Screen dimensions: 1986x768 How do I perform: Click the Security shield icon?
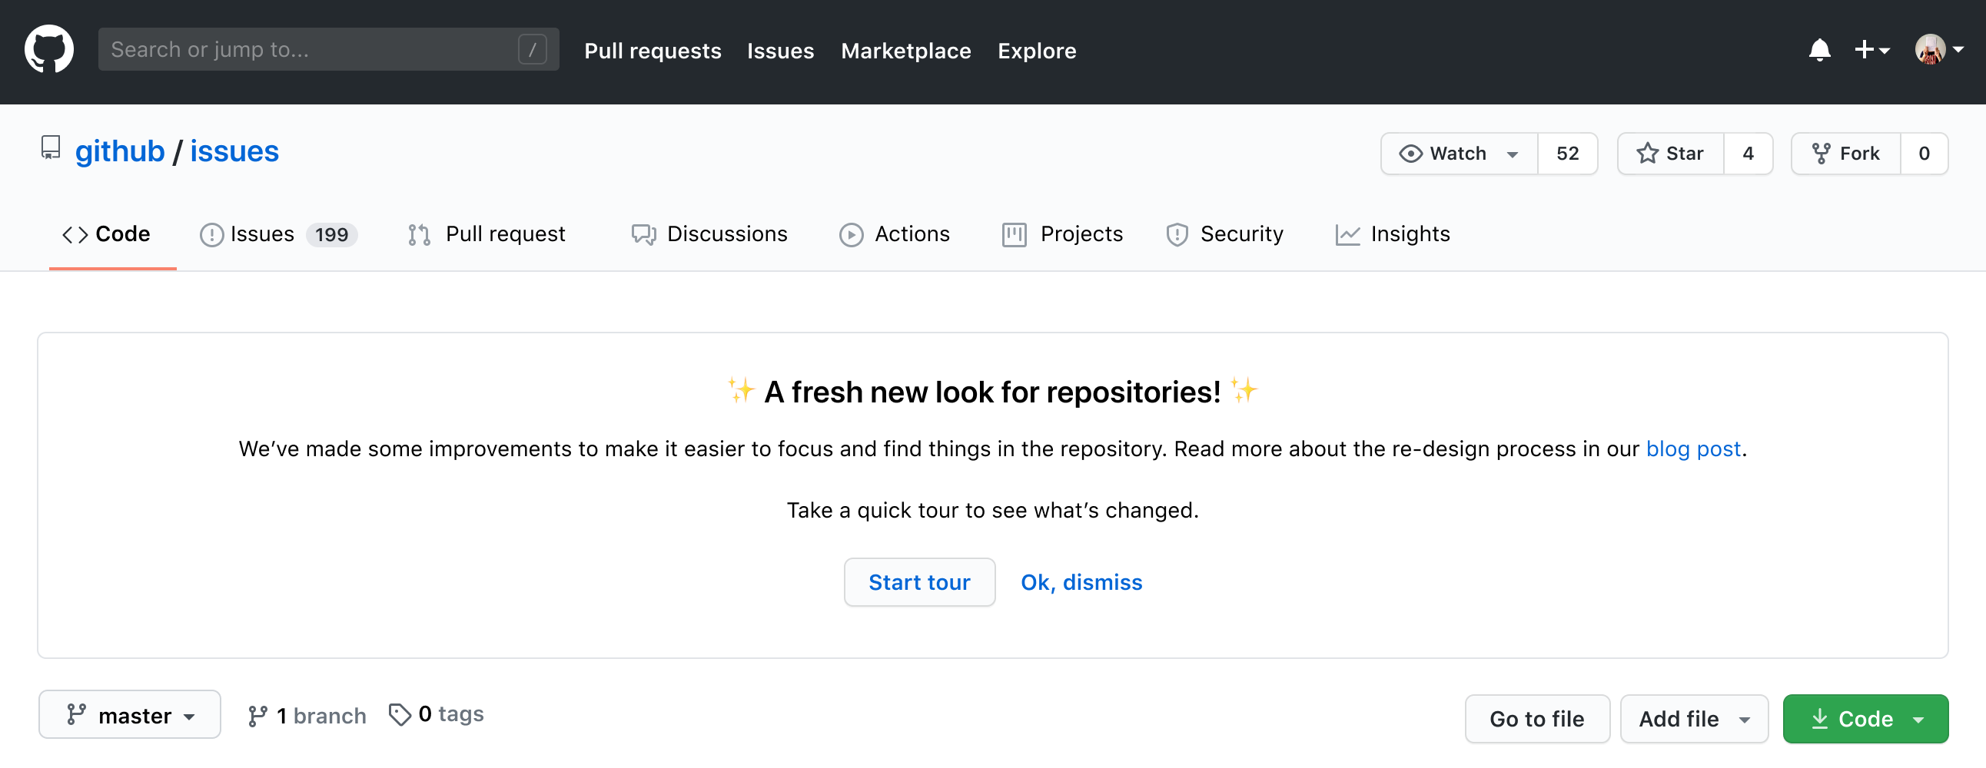tap(1177, 235)
